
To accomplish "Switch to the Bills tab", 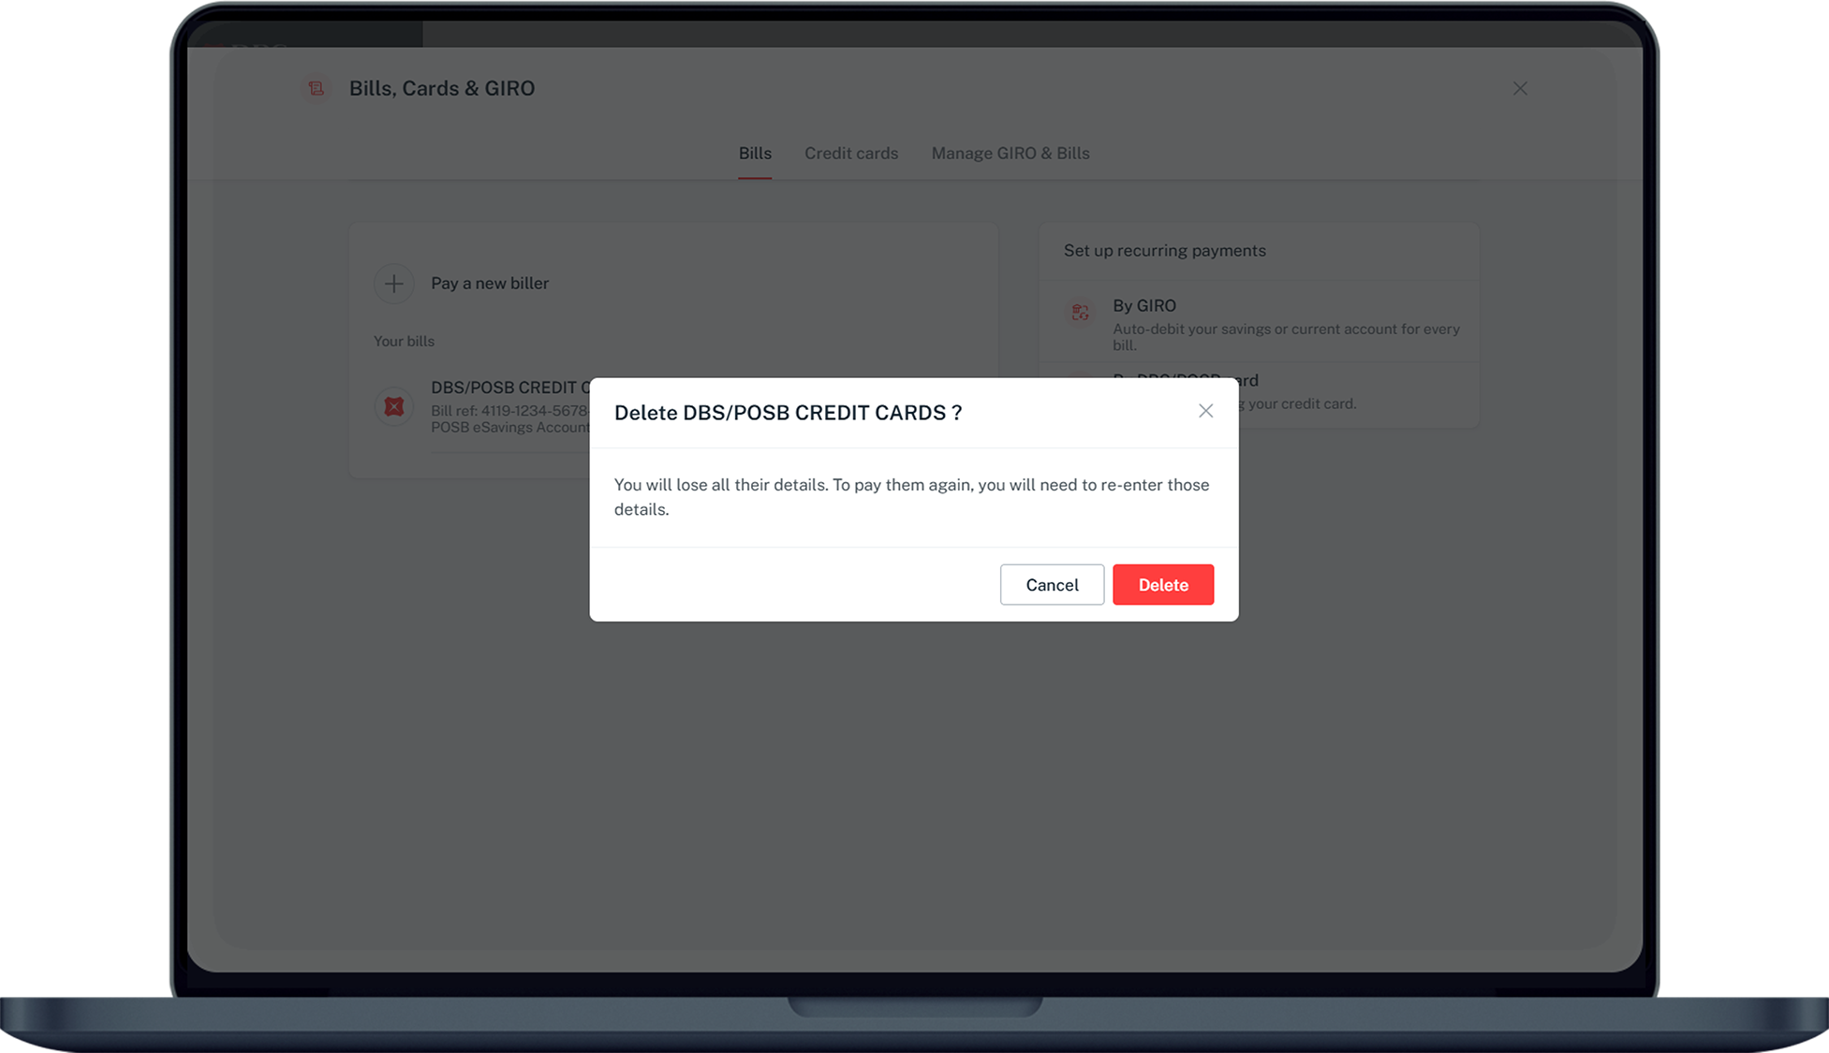I will [754, 154].
